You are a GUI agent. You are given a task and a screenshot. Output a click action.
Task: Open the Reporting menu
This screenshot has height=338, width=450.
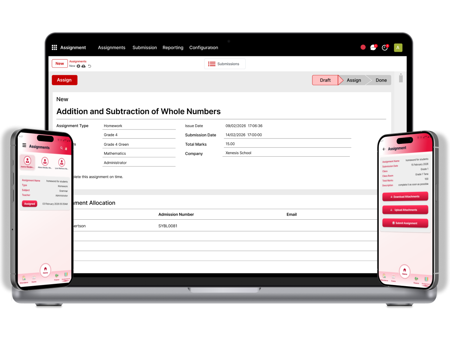173,48
